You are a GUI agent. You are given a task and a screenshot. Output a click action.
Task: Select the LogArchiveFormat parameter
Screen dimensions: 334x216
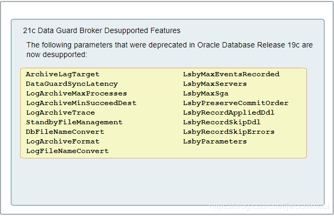click(x=62, y=141)
